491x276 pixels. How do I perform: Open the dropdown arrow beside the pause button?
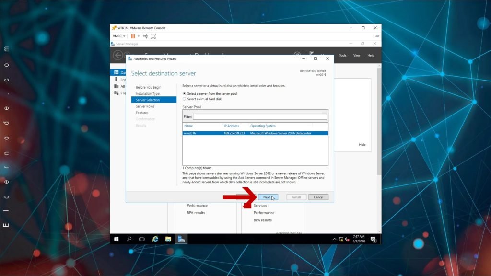pyautogui.click(x=139, y=36)
